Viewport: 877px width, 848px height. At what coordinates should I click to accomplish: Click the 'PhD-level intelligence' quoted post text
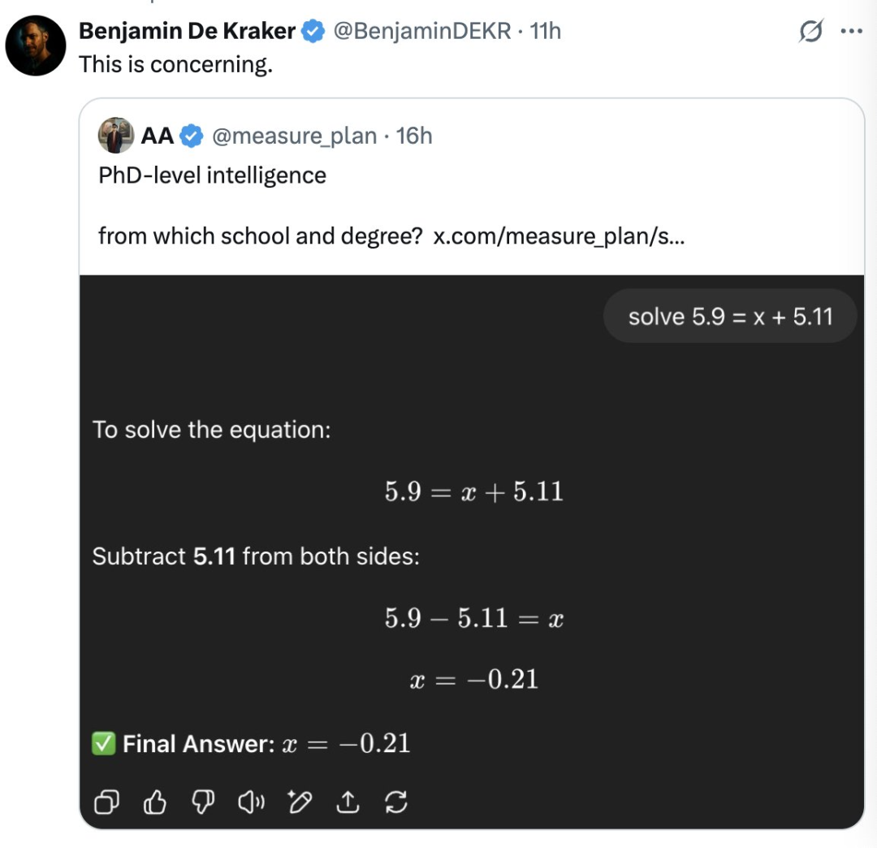coord(212,175)
